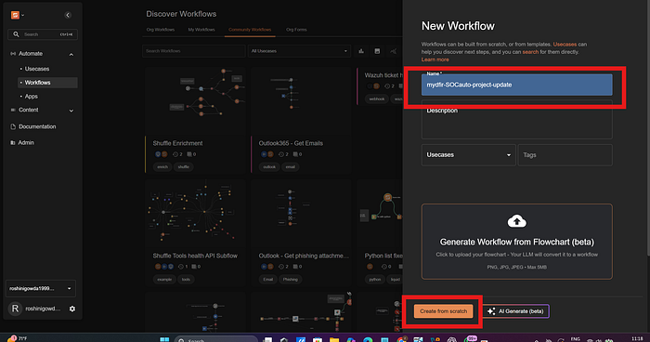Click the Email tag on Outlook phishing card

pos(268,280)
